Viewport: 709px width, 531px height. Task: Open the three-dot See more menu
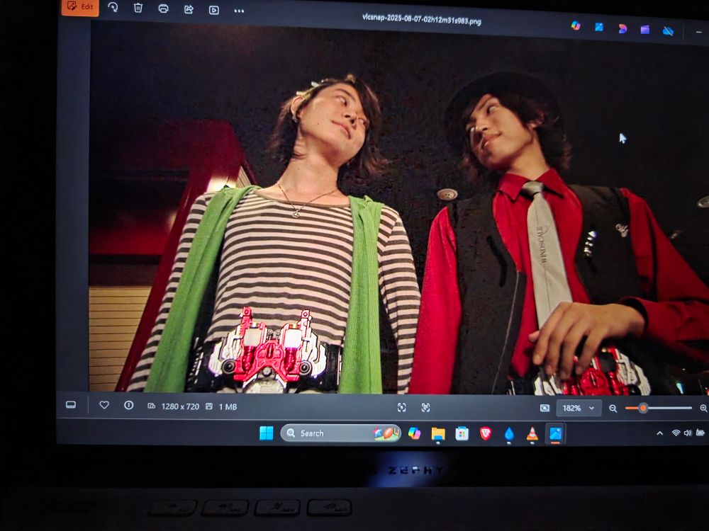(239, 11)
